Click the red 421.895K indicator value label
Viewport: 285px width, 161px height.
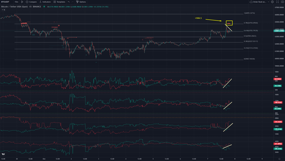tap(278, 144)
